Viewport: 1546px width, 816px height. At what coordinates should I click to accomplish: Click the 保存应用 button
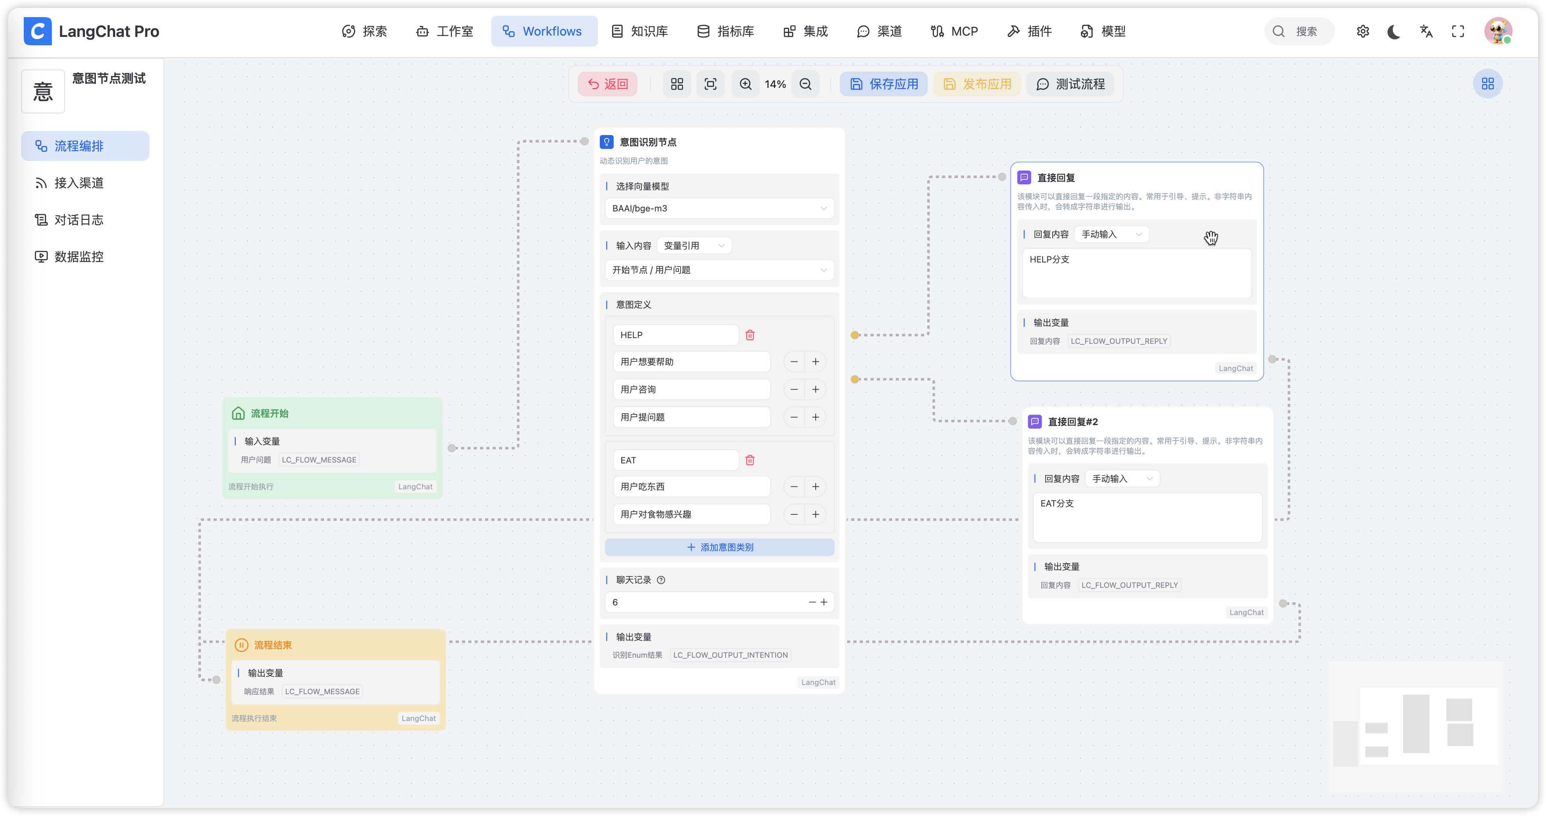coord(883,84)
